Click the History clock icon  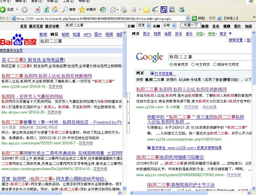click(103, 10)
